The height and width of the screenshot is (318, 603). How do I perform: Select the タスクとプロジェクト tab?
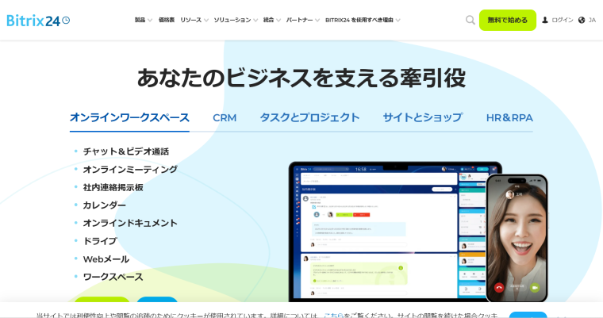[x=309, y=117]
